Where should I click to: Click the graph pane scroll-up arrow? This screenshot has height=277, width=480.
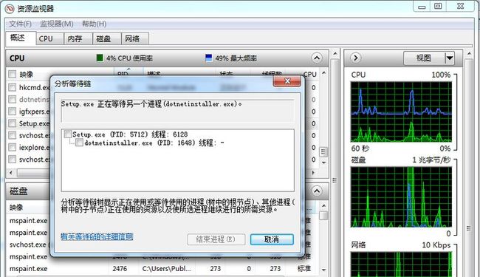469,54
